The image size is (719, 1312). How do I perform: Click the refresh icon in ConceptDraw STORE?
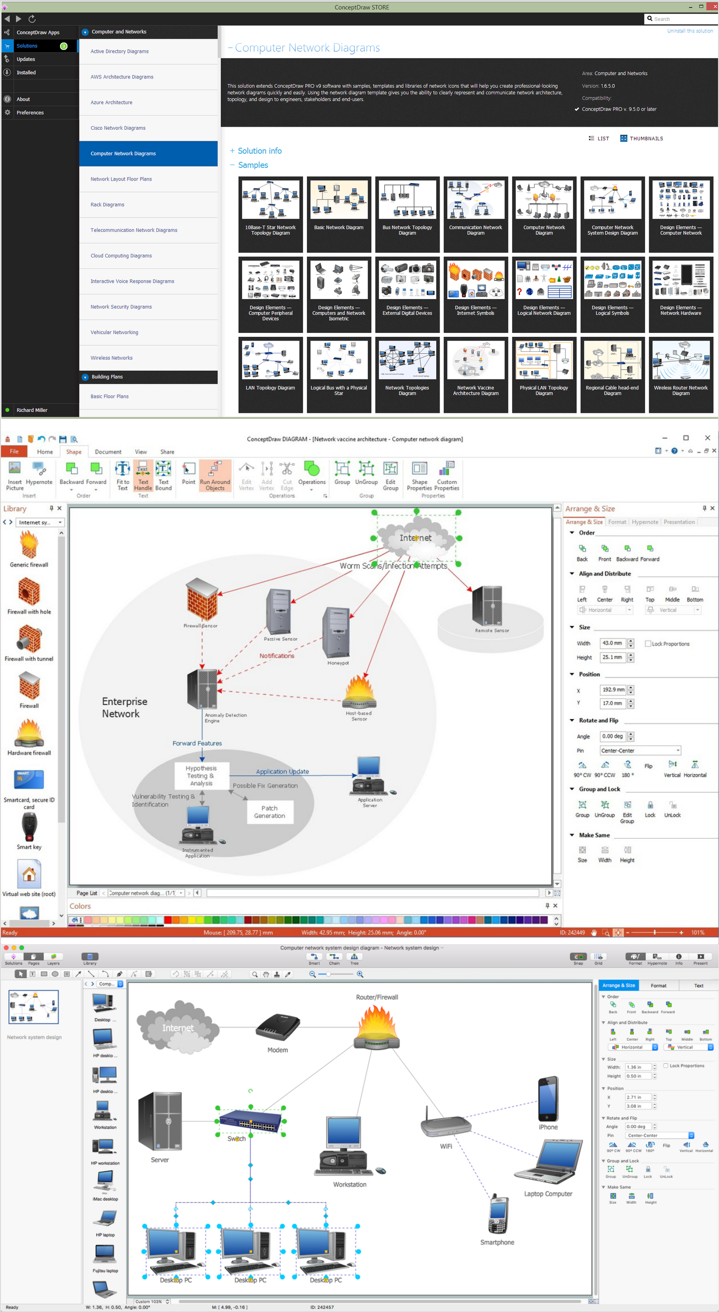coord(32,19)
